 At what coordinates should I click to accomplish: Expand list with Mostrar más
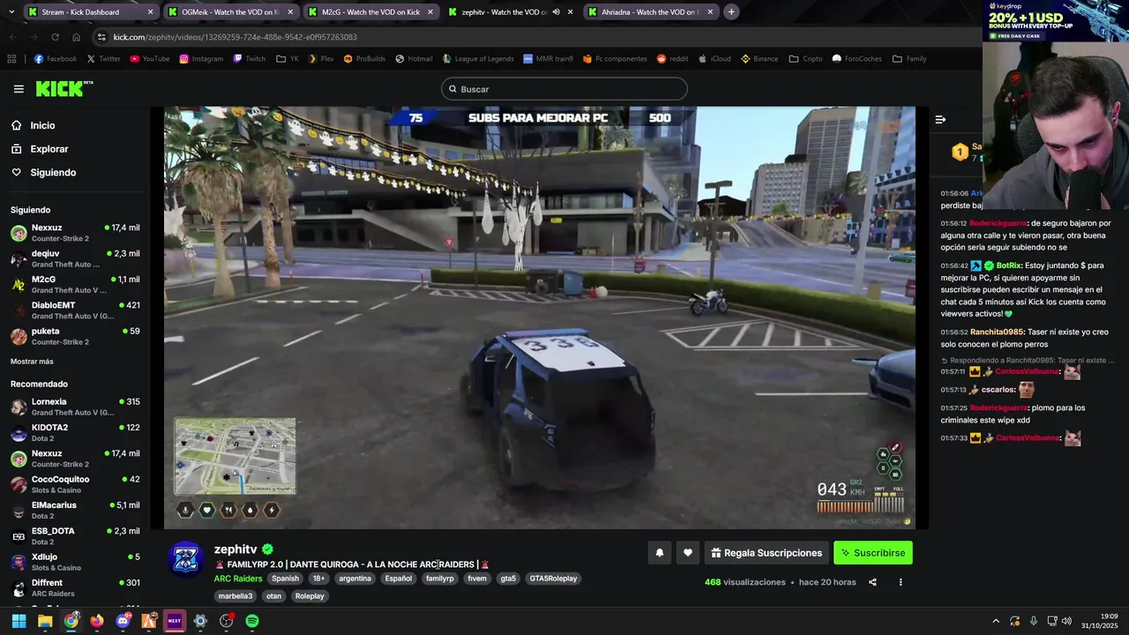[x=32, y=362]
